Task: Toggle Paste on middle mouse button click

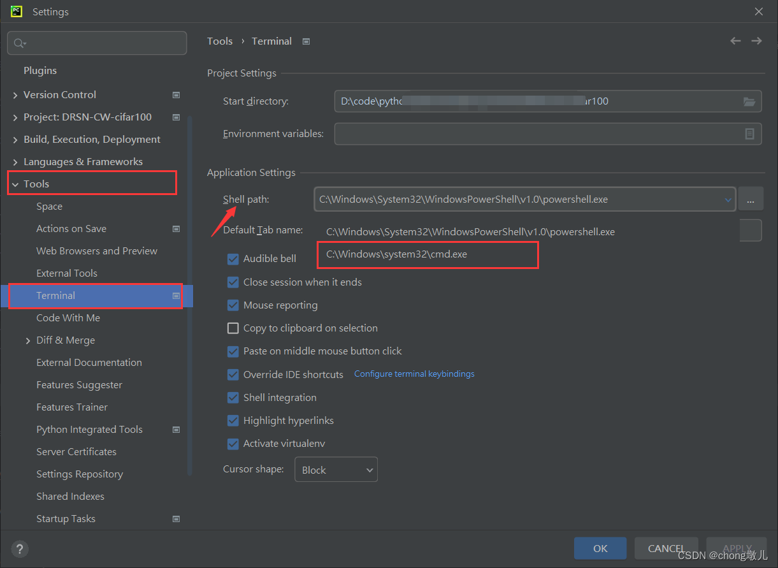Action: [233, 351]
